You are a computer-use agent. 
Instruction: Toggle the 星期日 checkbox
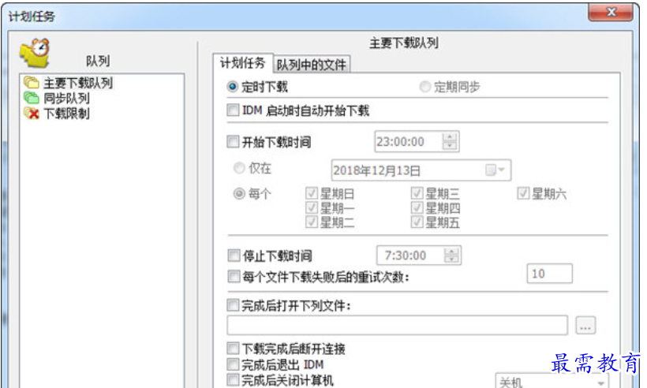(312, 193)
